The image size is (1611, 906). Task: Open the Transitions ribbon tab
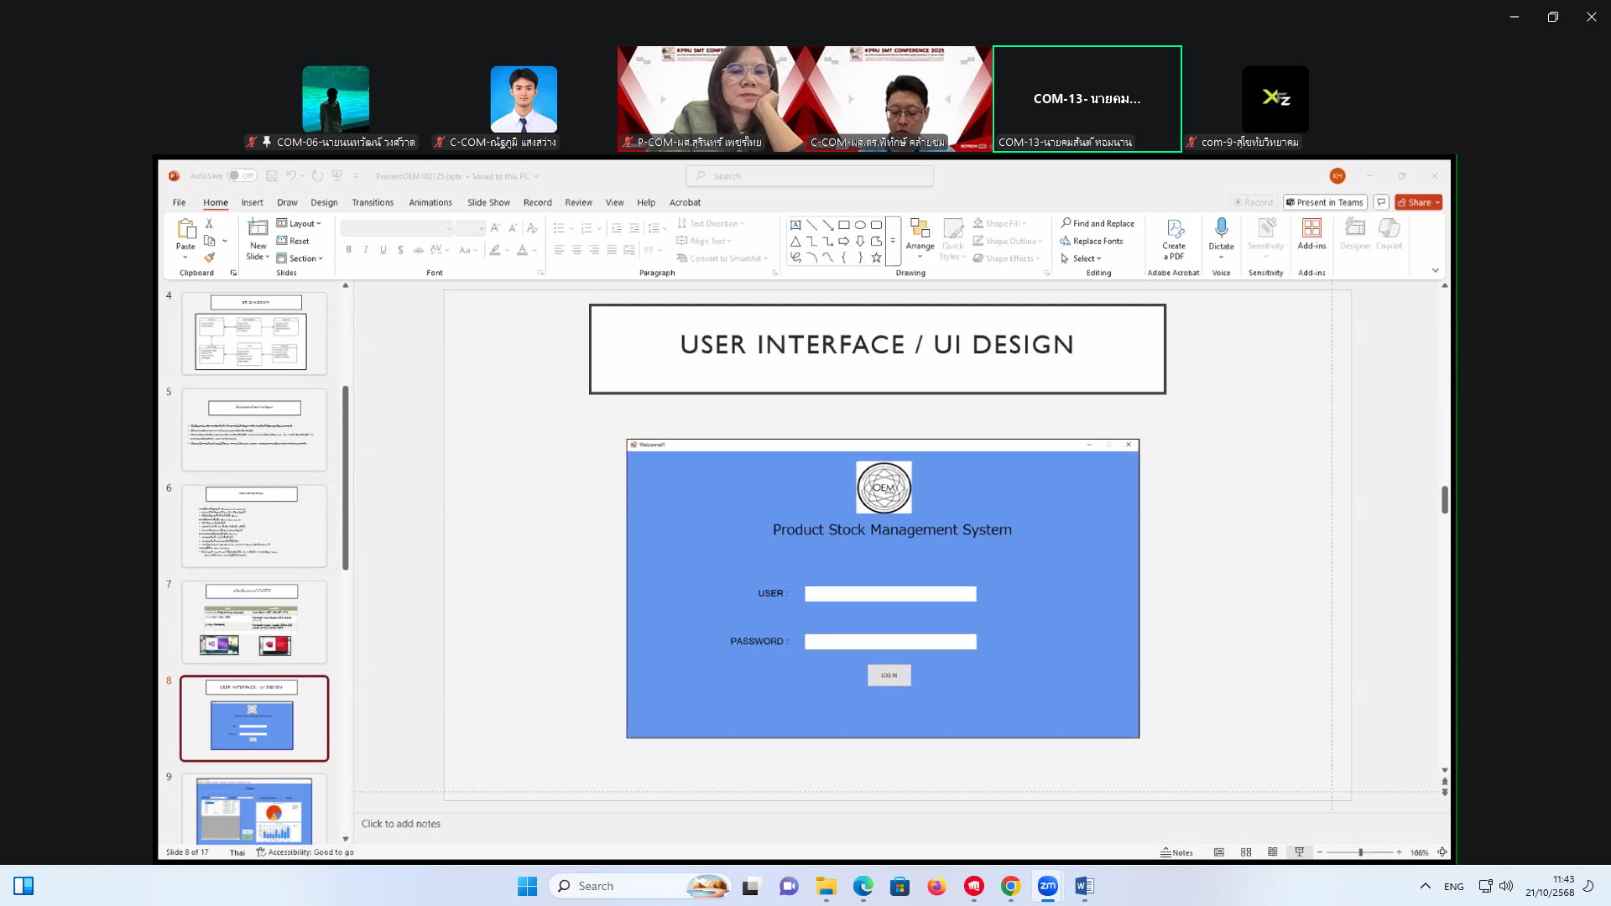pyautogui.click(x=373, y=202)
